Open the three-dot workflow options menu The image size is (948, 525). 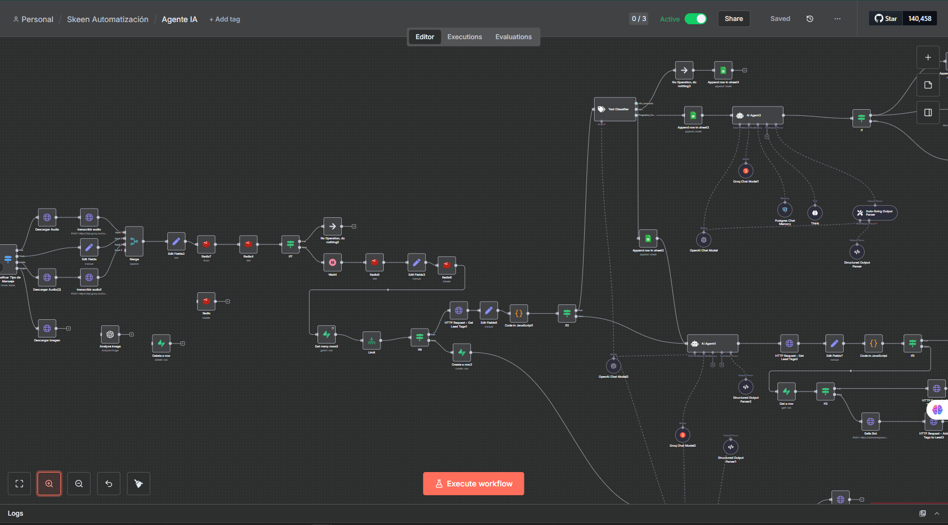click(837, 19)
